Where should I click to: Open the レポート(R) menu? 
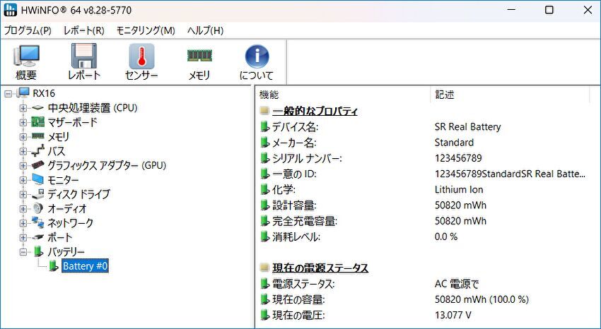click(84, 30)
